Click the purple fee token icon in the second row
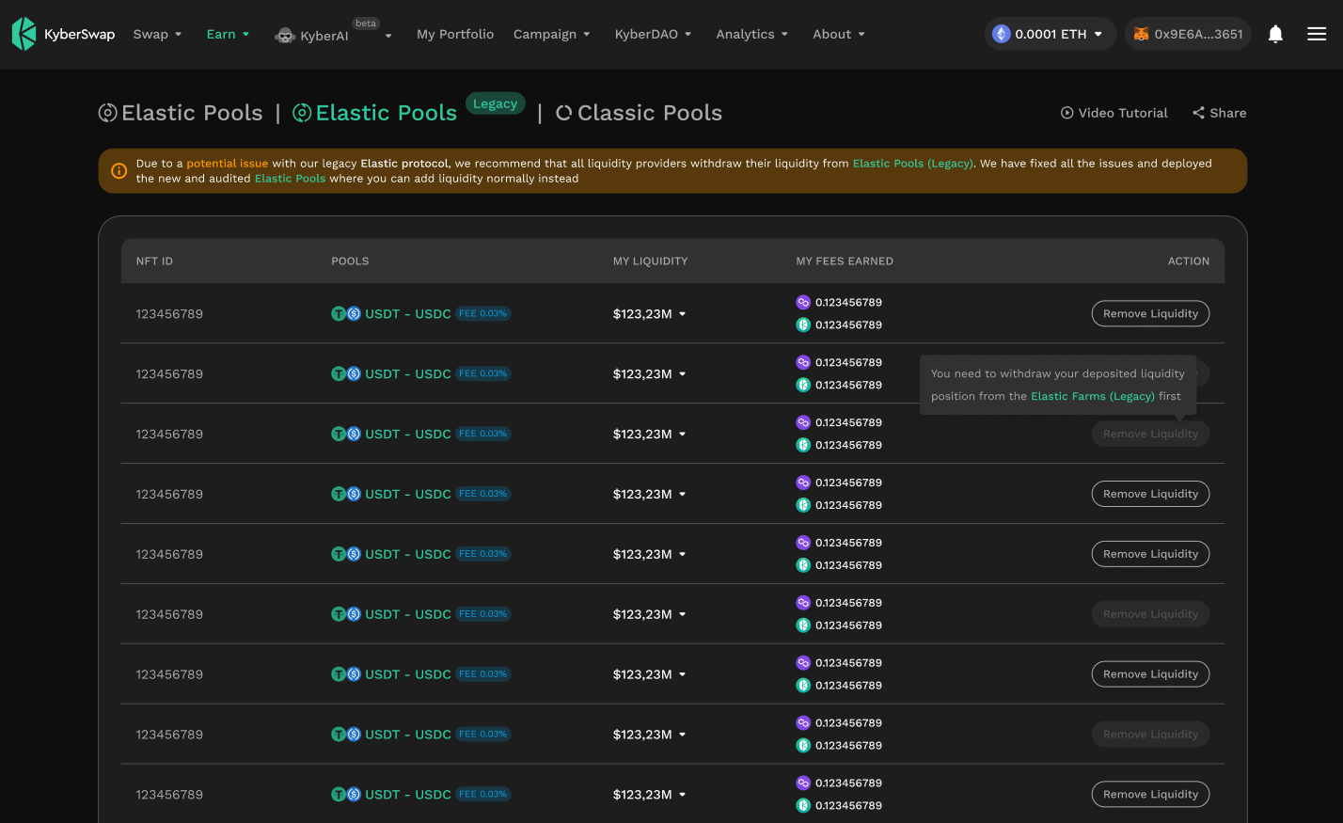 pyautogui.click(x=803, y=363)
